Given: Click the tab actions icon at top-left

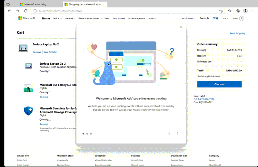Looking at the screenshot, I should 8,5.
